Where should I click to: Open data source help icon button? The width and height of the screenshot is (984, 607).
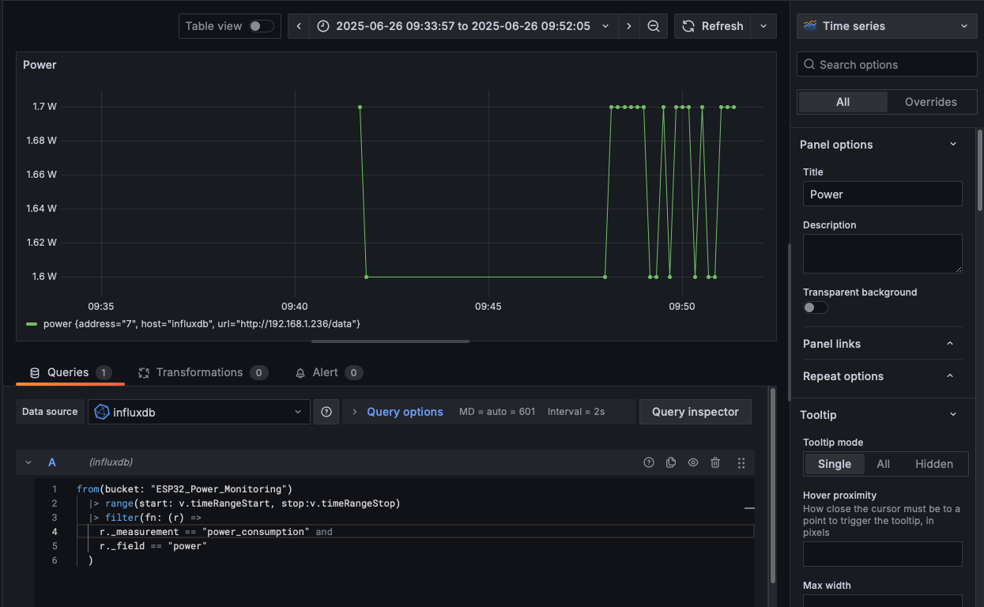(x=326, y=412)
